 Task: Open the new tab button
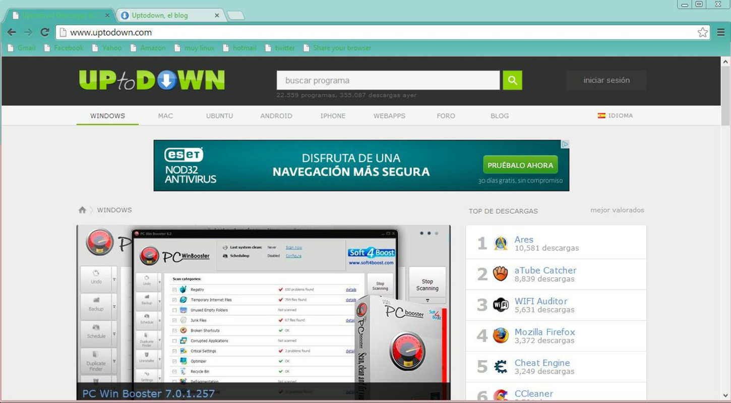235,16
